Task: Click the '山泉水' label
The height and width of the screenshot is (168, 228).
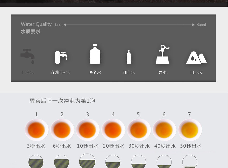Action: (x=196, y=72)
